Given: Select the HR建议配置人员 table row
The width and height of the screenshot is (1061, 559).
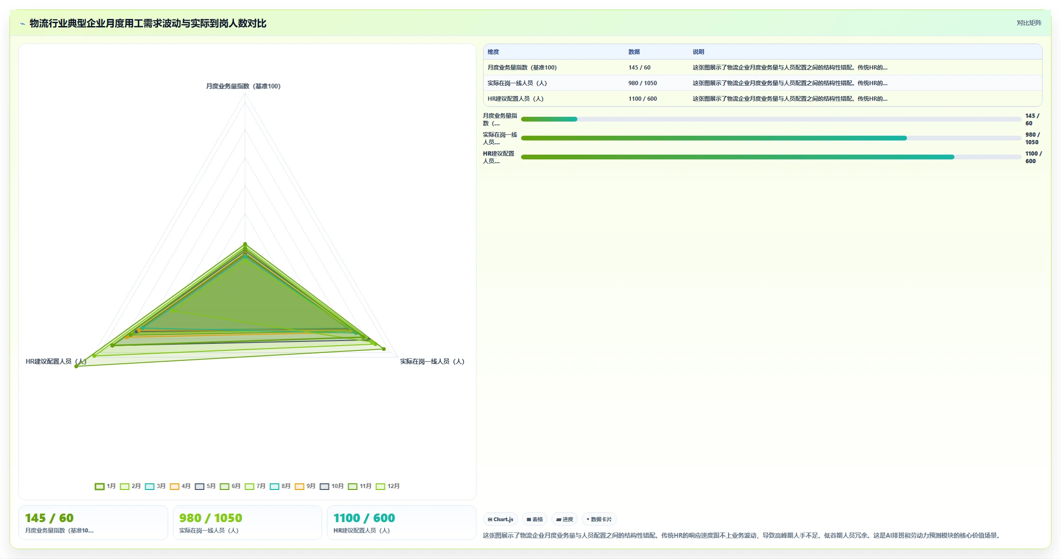Looking at the screenshot, I should pos(763,99).
